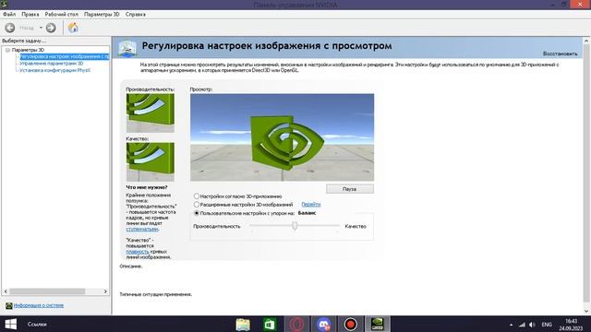The width and height of the screenshot is (591, 332).
Task: Select Настройки согласно 3D-приложению radio button
Action: (x=197, y=196)
